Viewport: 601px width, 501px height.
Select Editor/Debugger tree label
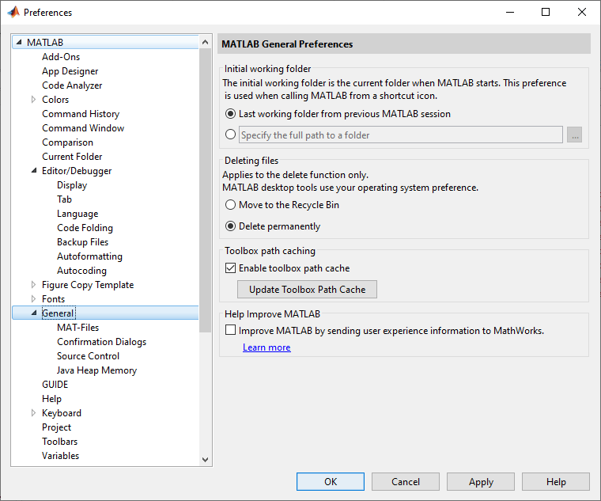click(77, 171)
